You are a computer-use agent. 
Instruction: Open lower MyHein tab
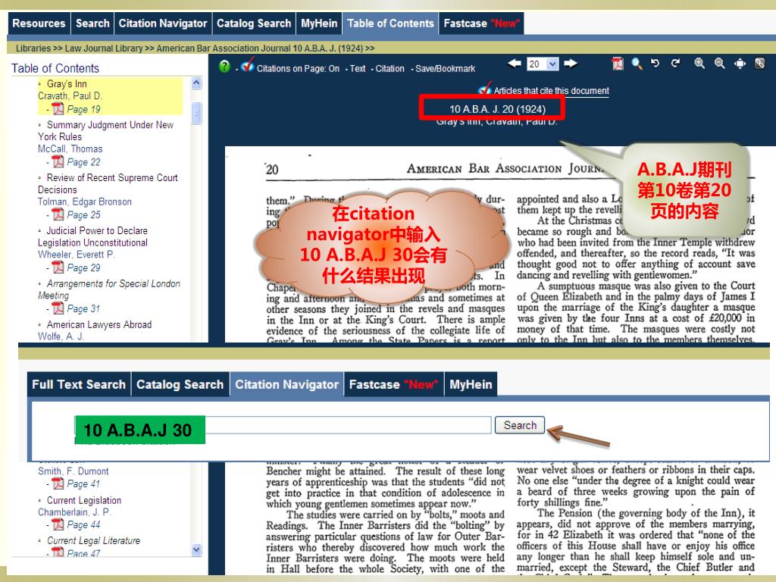click(x=471, y=384)
